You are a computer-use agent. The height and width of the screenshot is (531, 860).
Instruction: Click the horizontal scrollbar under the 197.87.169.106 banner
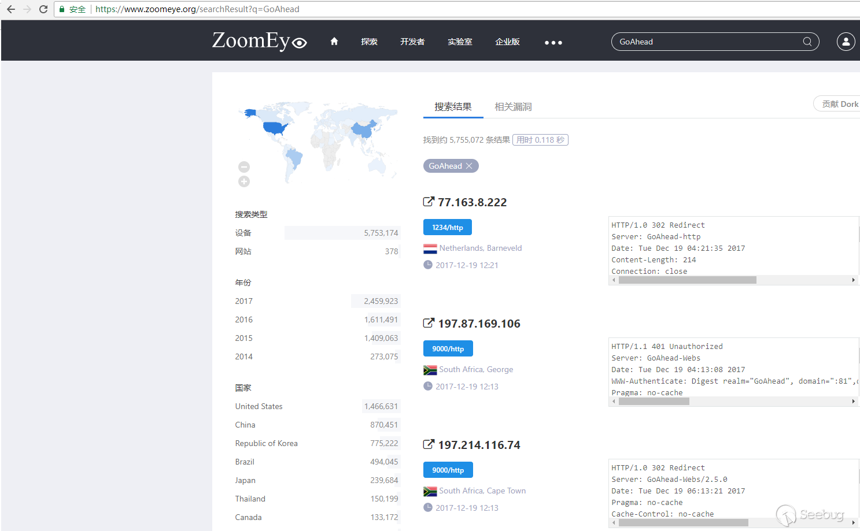click(654, 402)
